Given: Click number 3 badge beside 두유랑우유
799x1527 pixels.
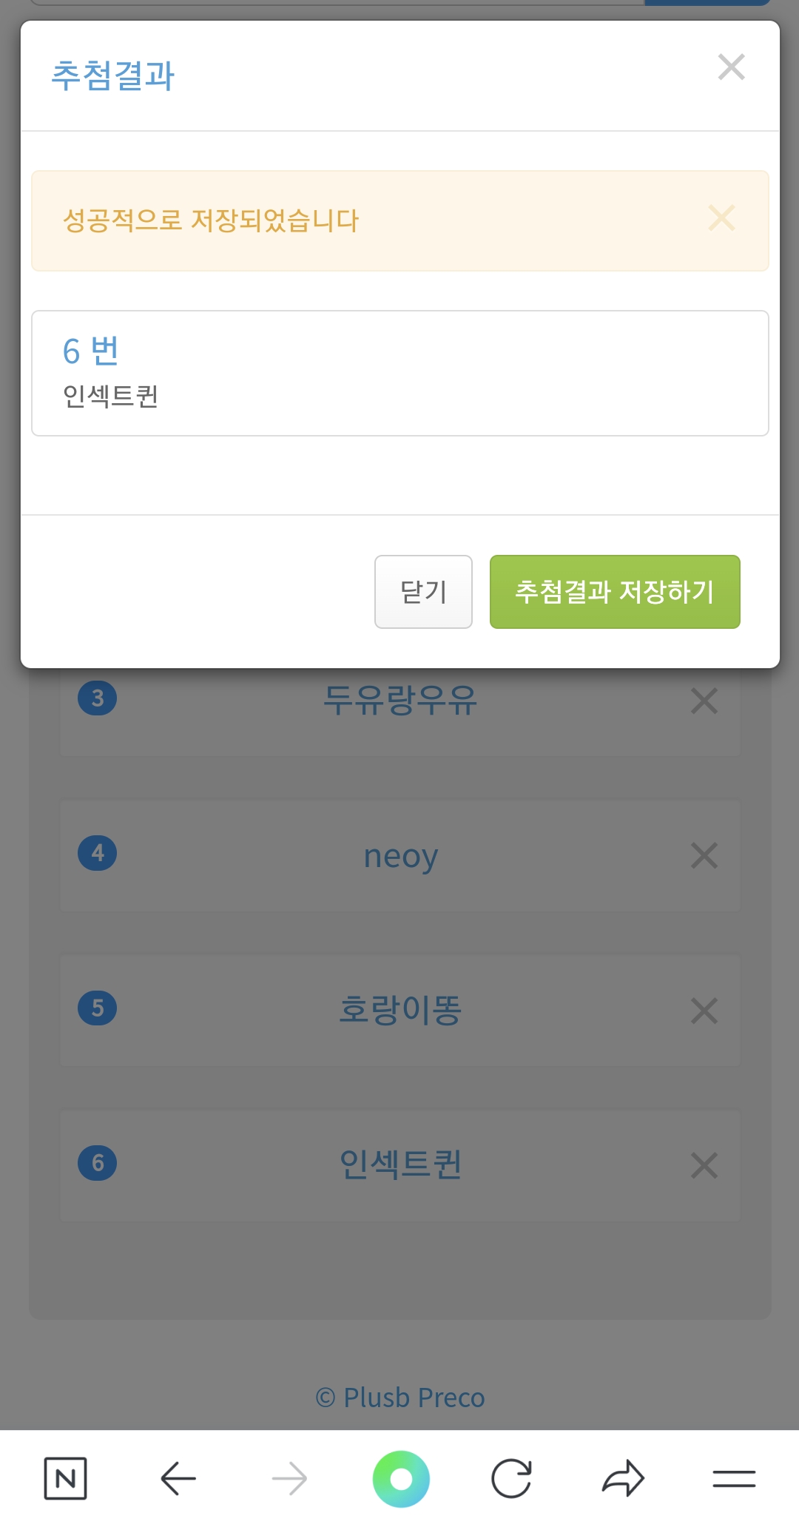Looking at the screenshot, I should coord(98,698).
